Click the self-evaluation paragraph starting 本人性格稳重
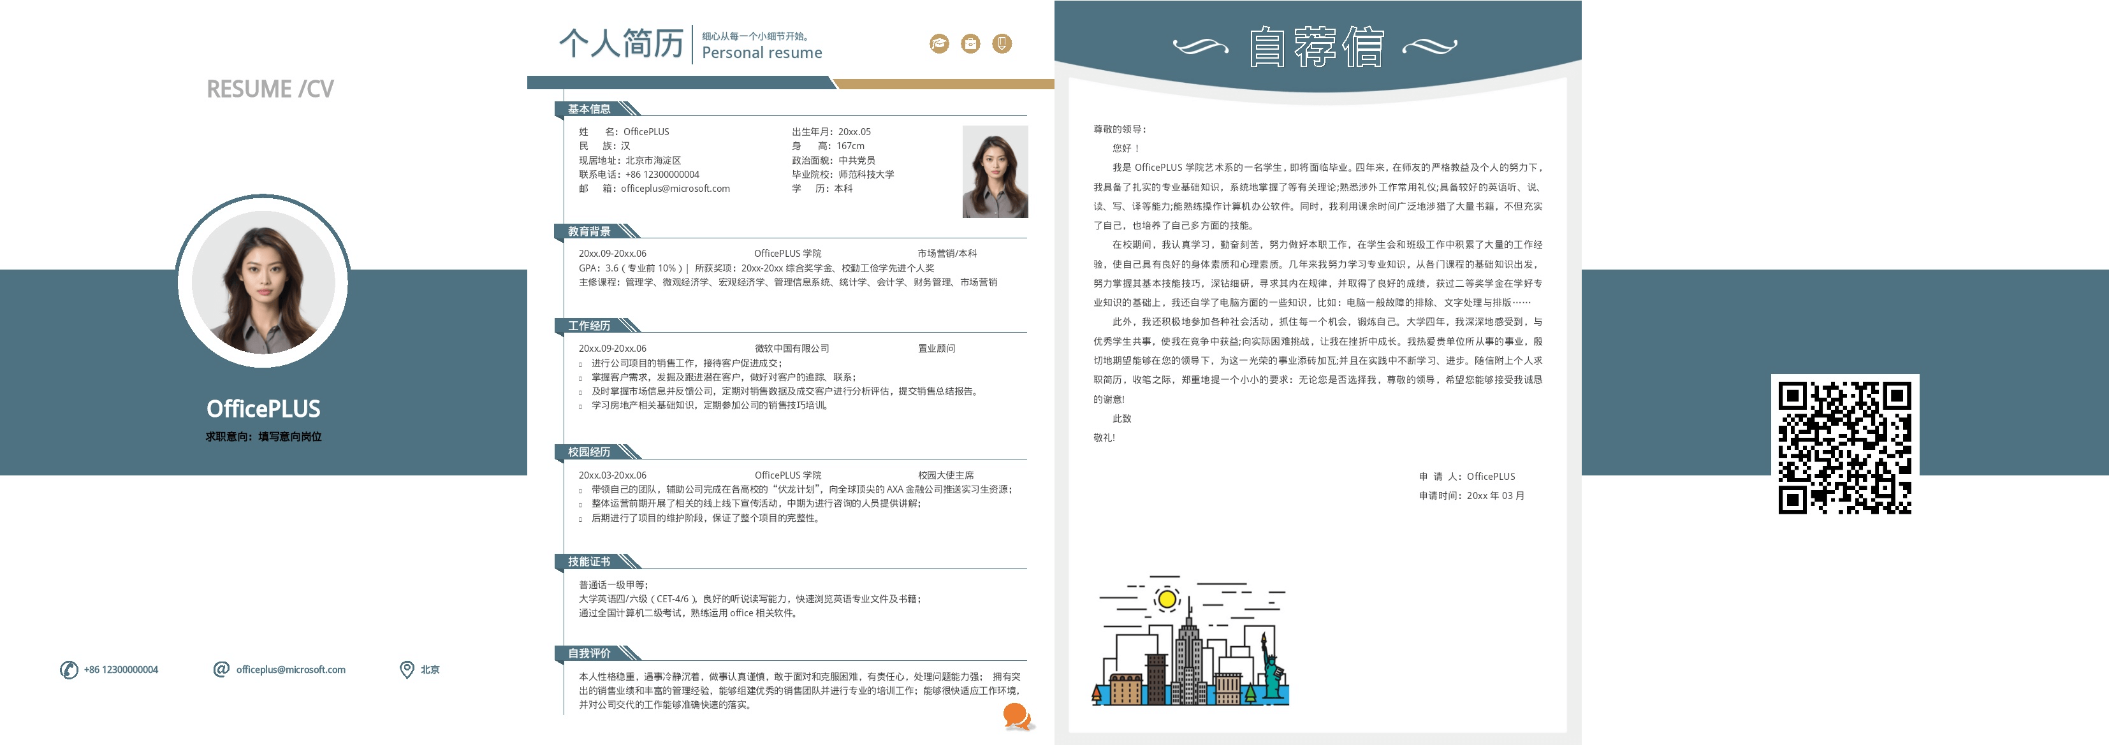Viewport: 2109px width, 745px height. pyautogui.click(x=800, y=690)
